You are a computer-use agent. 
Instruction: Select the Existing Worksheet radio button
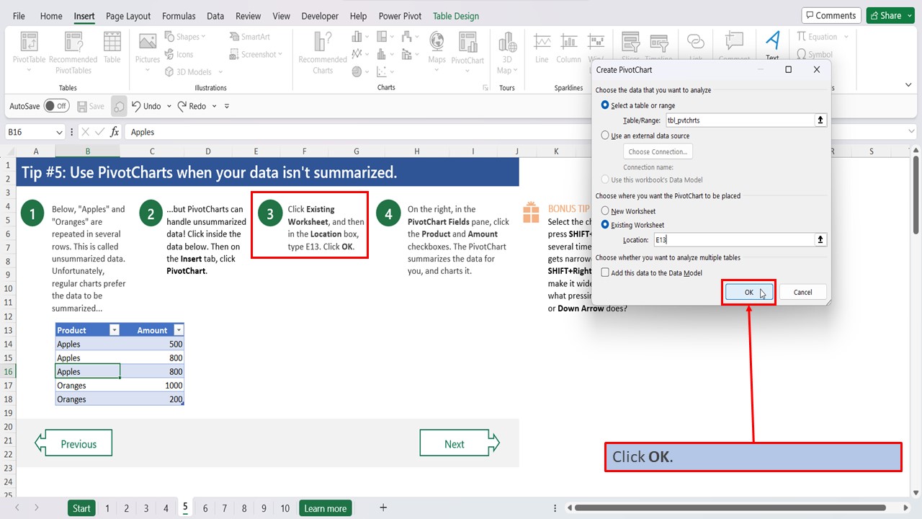pyautogui.click(x=606, y=224)
